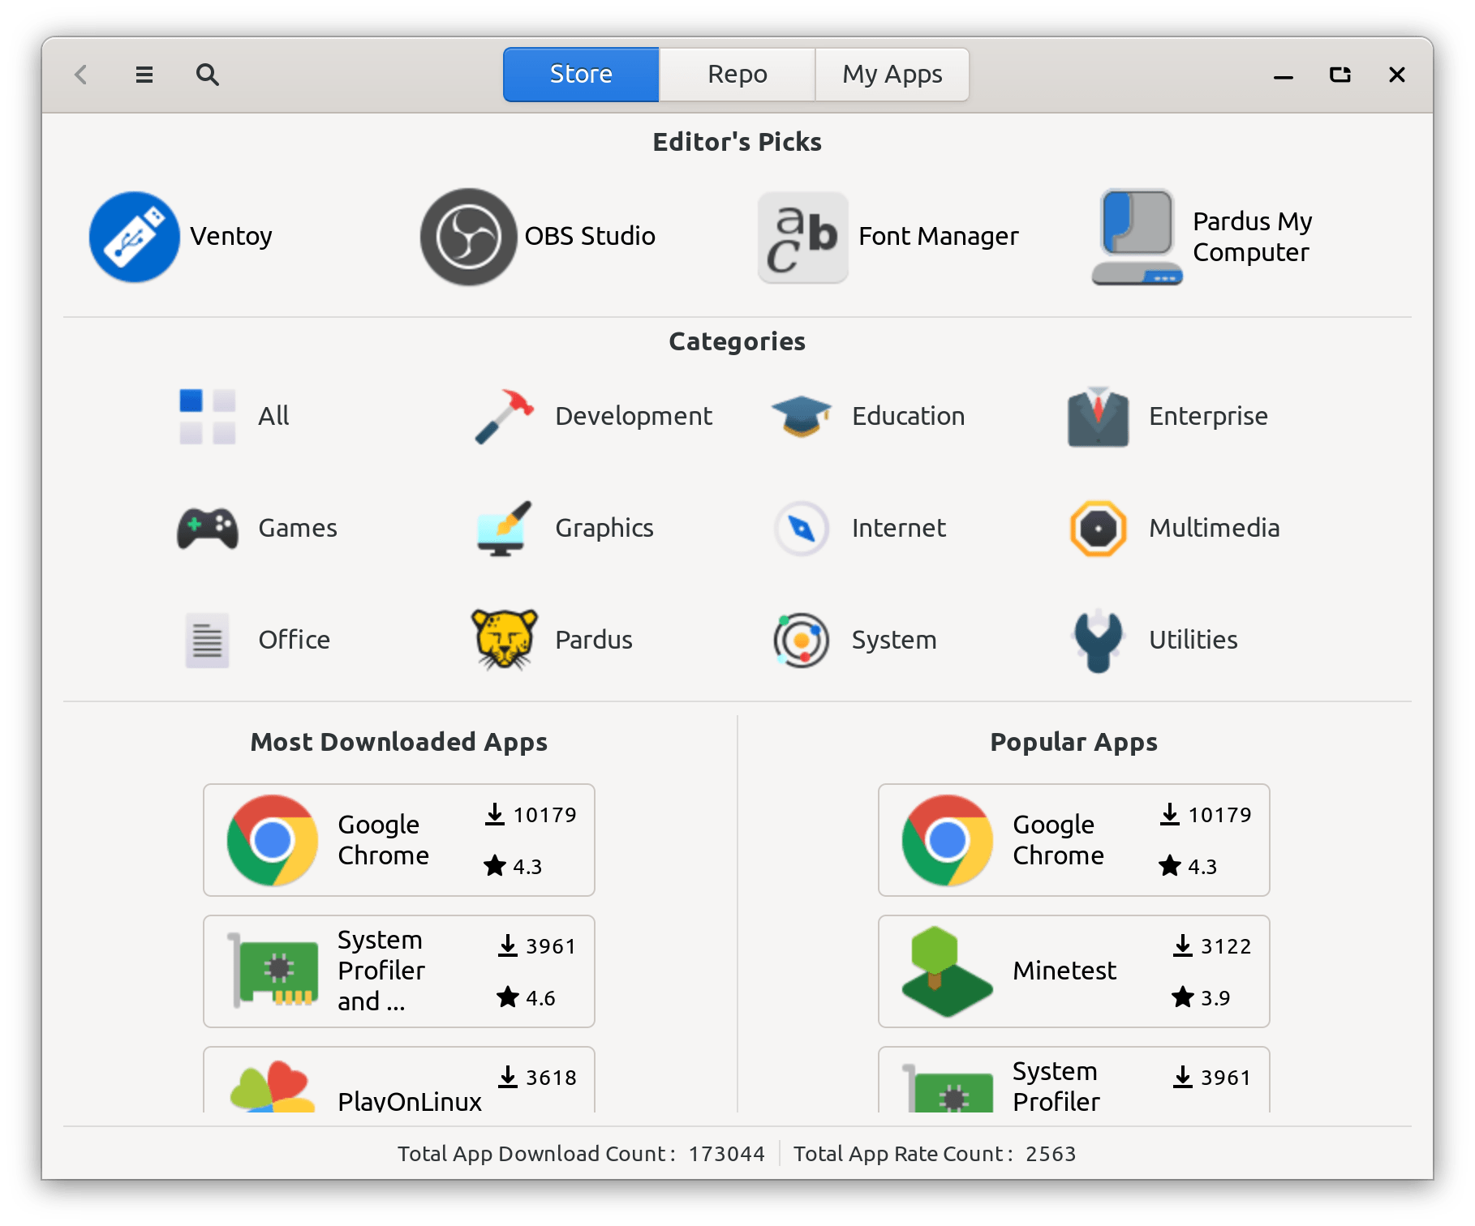
Task: Click the Editor's Picks heading
Action: (x=737, y=142)
